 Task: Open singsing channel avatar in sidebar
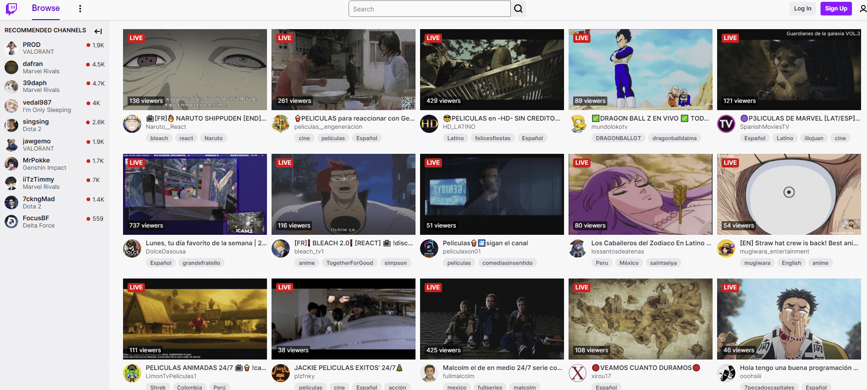coord(11,125)
